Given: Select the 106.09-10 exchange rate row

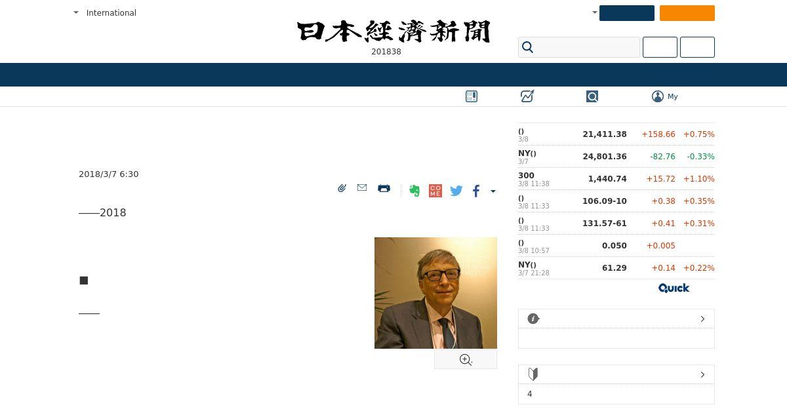Looking at the screenshot, I should (616, 201).
